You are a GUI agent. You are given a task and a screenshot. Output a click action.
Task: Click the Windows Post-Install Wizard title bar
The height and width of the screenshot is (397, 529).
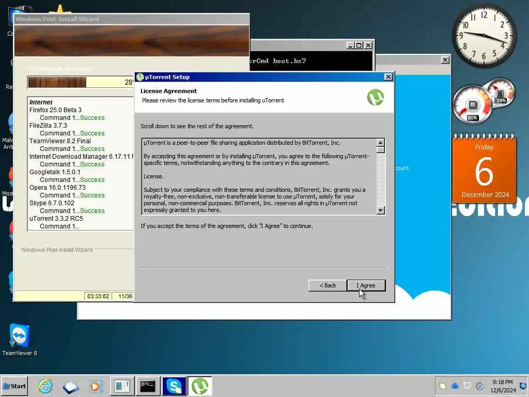tap(132, 19)
